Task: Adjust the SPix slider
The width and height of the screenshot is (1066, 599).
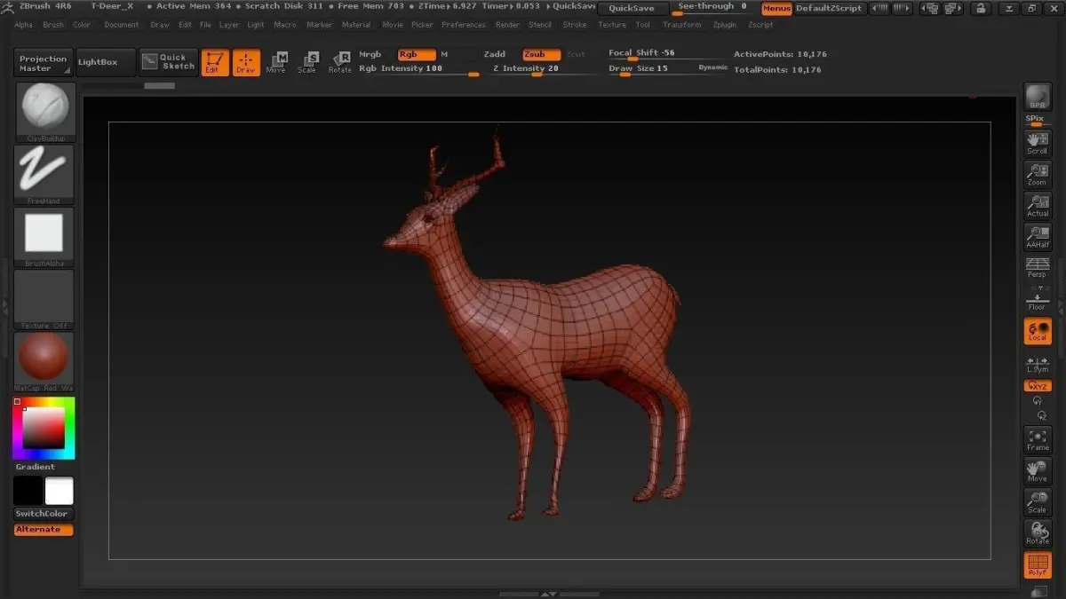Action: (x=1038, y=120)
